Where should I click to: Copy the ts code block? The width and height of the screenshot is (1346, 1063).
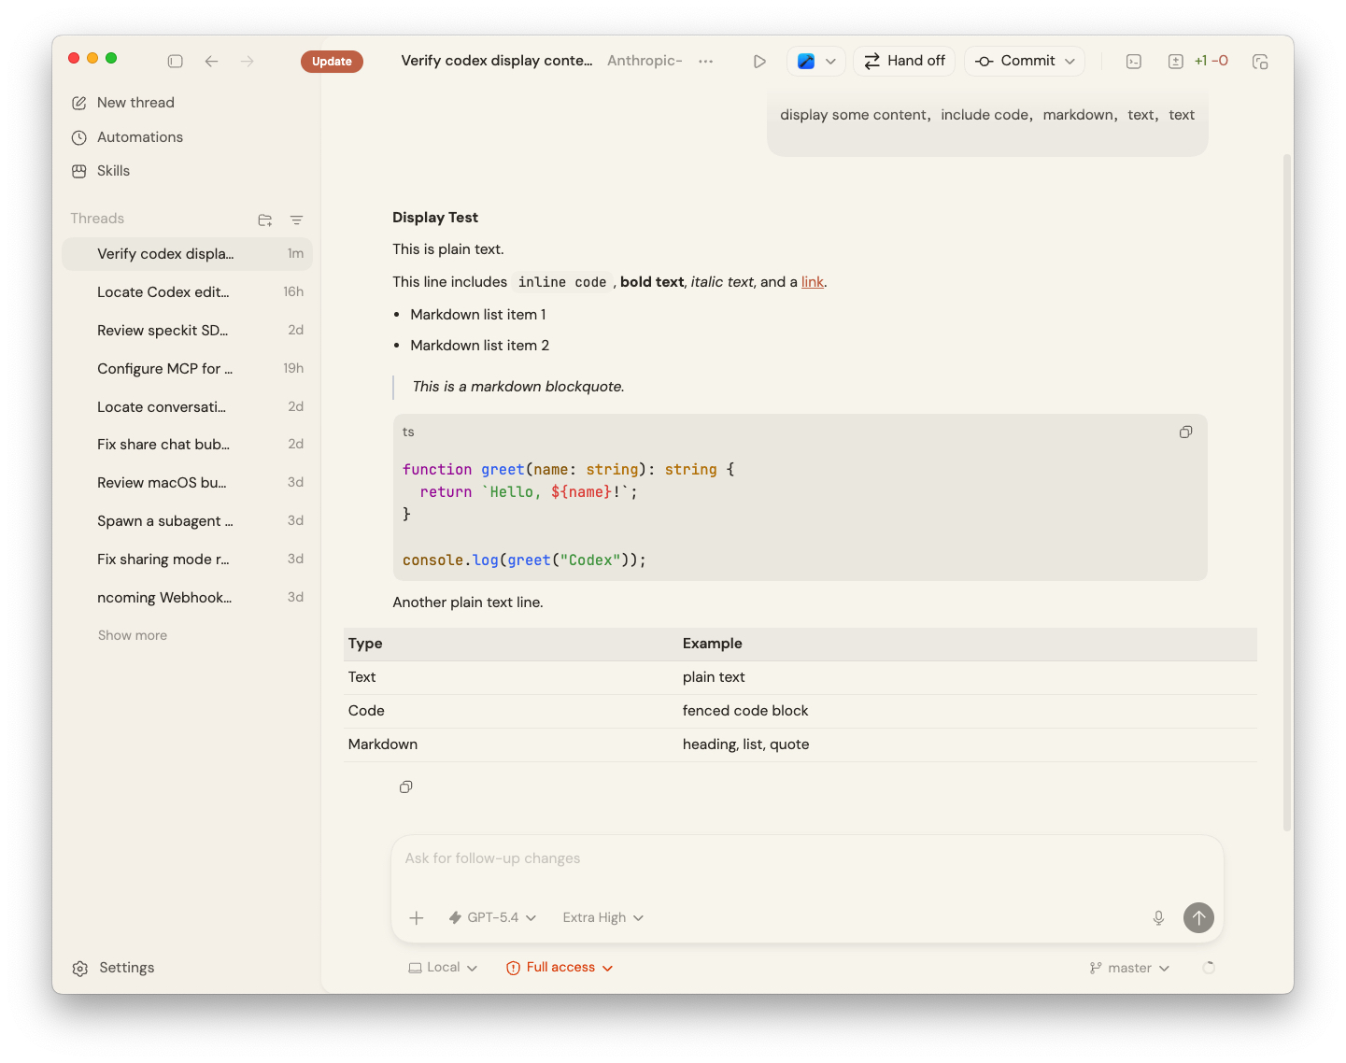pos(1185,432)
